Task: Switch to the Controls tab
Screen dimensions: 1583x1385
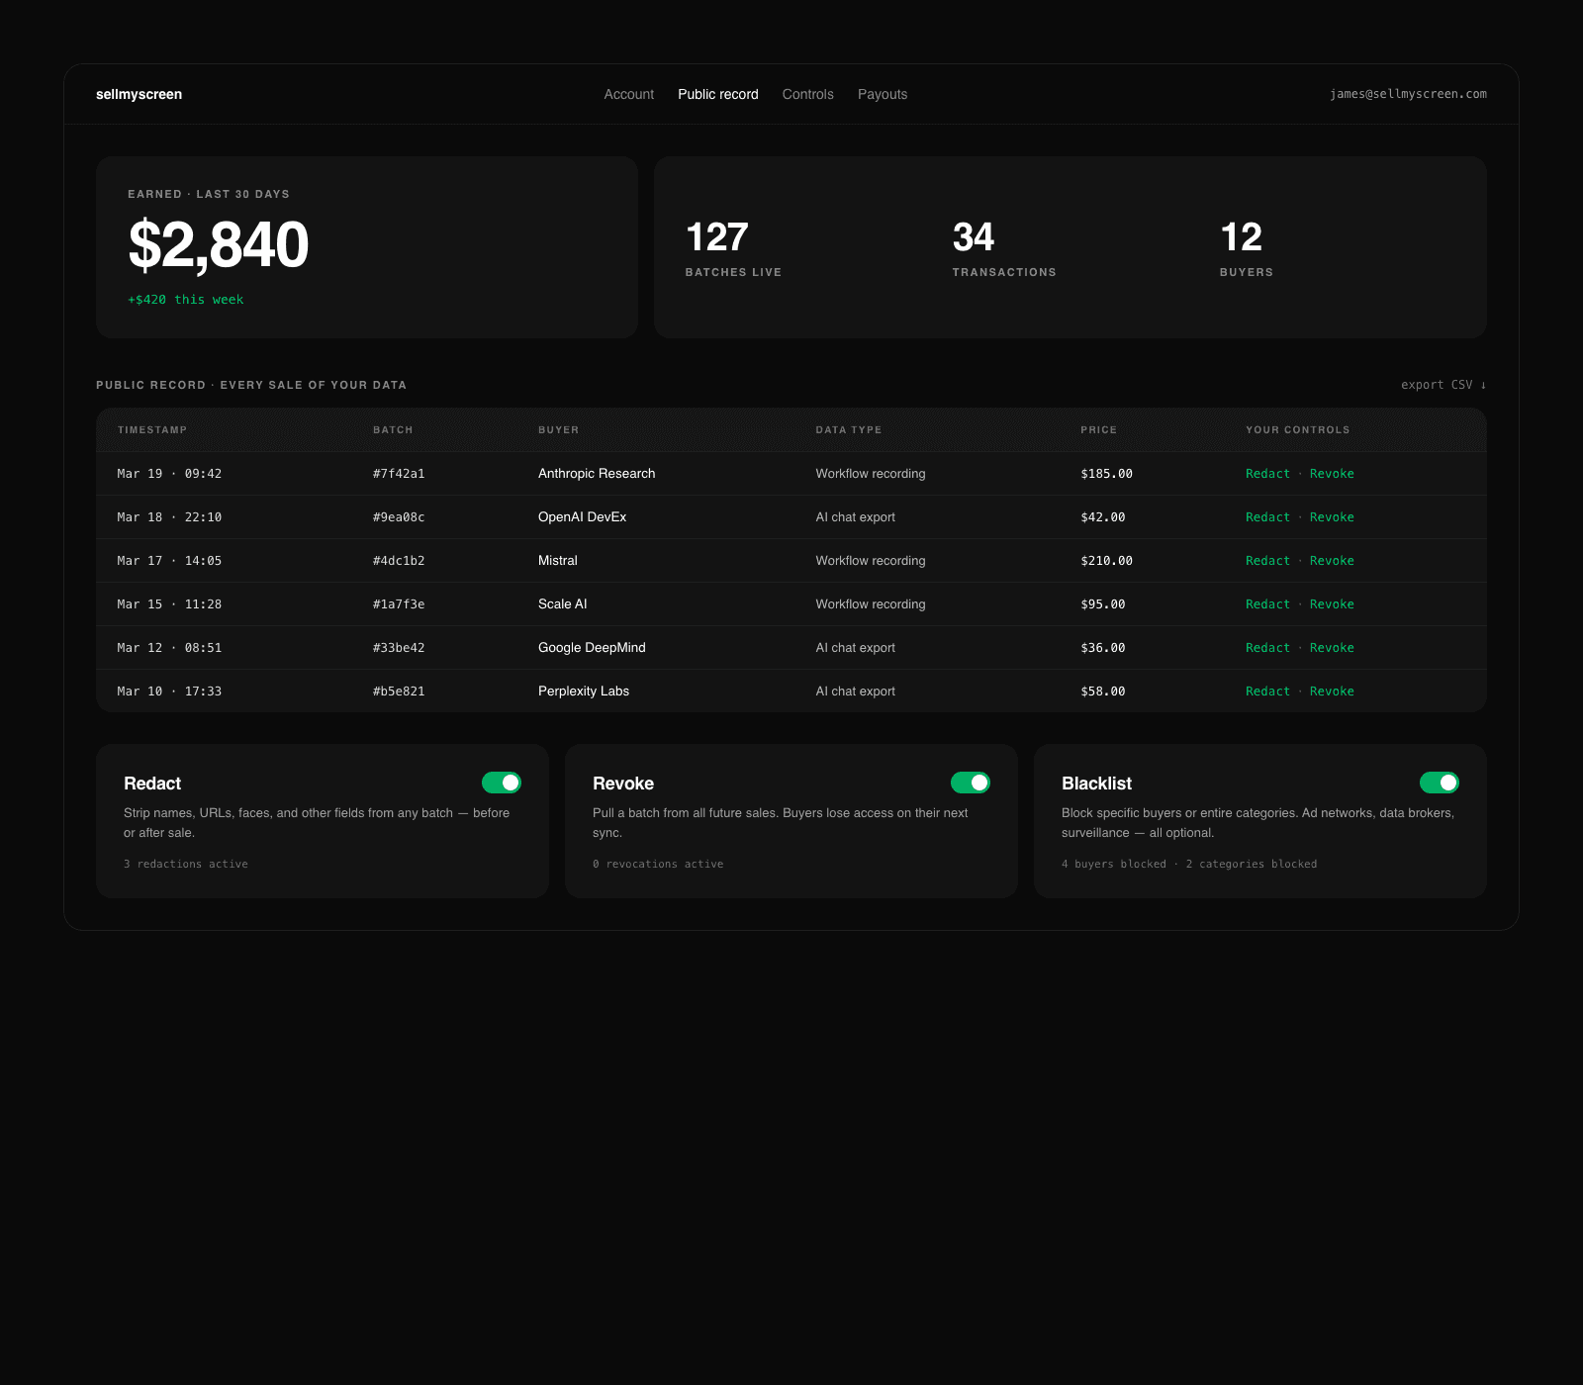Action: (808, 94)
